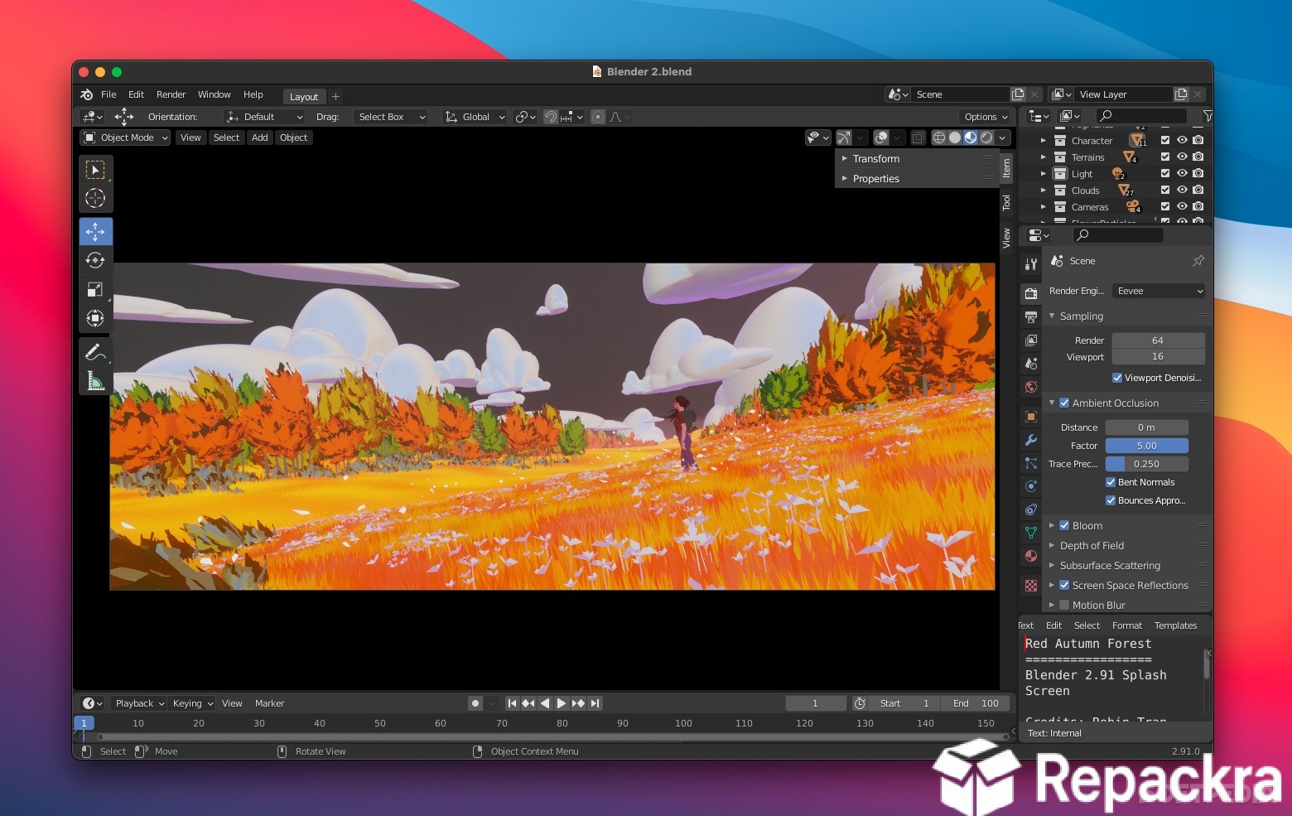Jump to the animation end frame

pos(595,703)
